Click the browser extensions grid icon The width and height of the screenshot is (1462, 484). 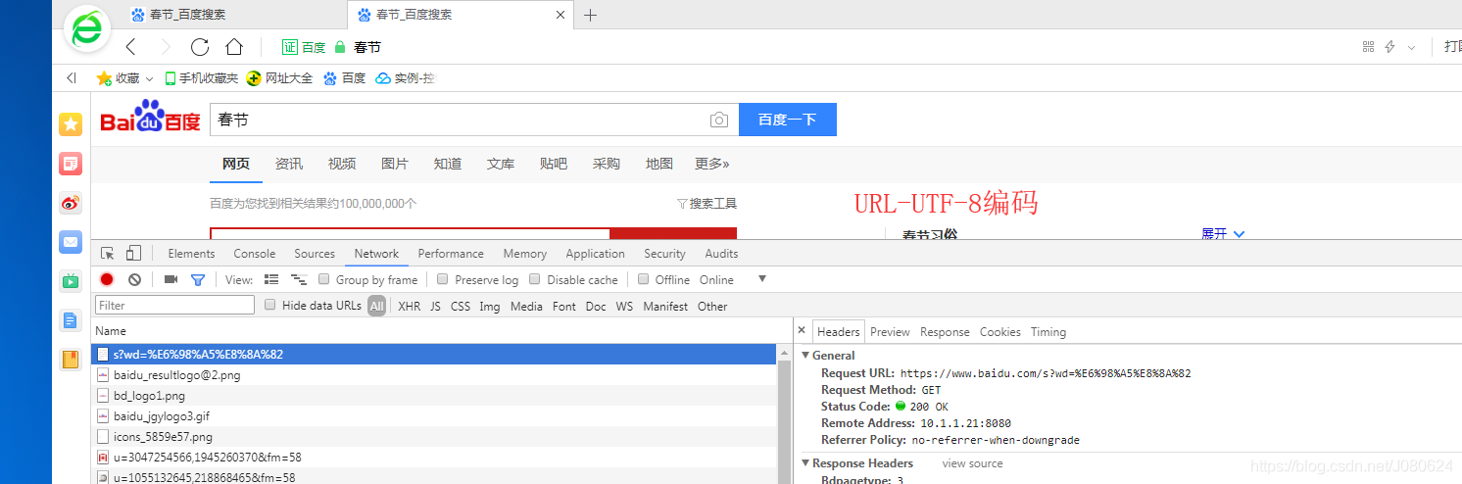coord(1369,47)
